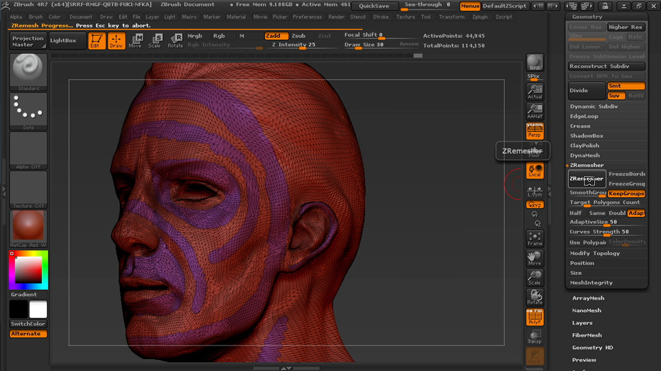Select the top toolbar Rotate icon
Image resolution: width=661 pixels, height=371 pixels.
click(x=176, y=41)
